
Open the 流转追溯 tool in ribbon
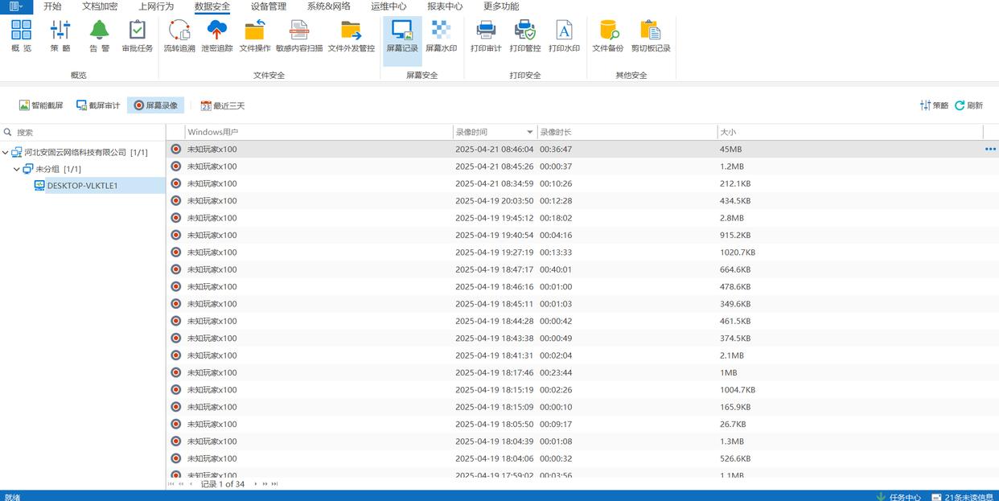179,36
